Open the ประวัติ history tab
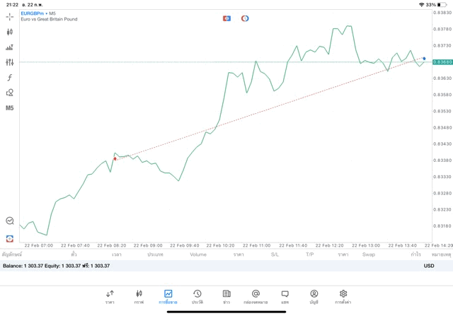Image resolution: width=453 pixels, height=316 pixels. 197,297
